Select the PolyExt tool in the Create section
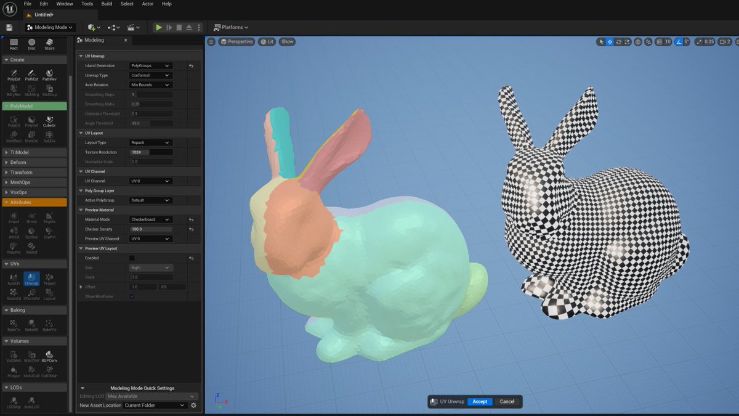739x416 pixels. [12, 76]
